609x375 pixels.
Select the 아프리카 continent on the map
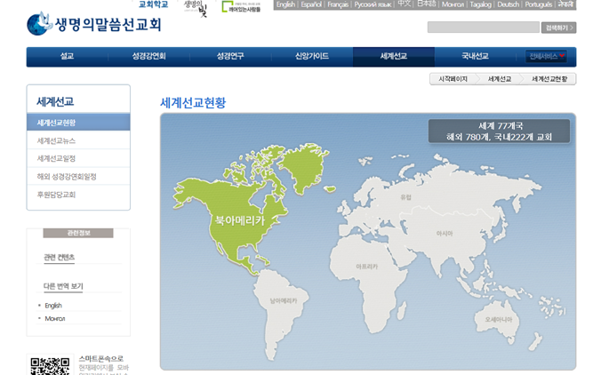click(x=366, y=264)
